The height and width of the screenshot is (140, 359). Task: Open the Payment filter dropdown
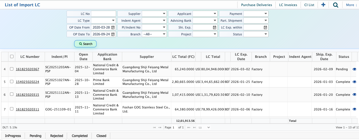256,14
